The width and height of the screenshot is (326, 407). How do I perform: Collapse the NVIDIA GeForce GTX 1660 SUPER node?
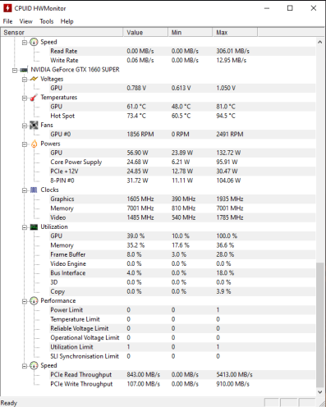(x=15, y=71)
